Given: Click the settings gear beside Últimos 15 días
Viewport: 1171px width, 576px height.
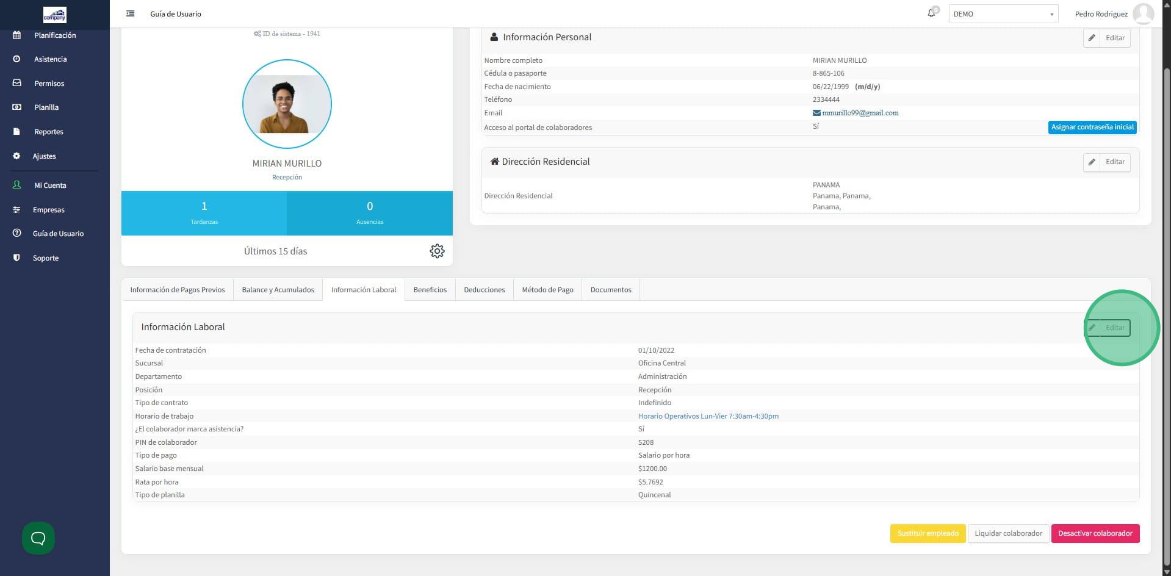Looking at the screenshot, I should pyautogui.click(x=437, y=251).
